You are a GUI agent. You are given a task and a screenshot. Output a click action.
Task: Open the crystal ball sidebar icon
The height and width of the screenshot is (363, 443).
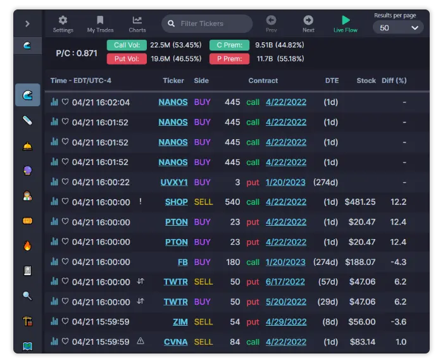click(27, 171)
